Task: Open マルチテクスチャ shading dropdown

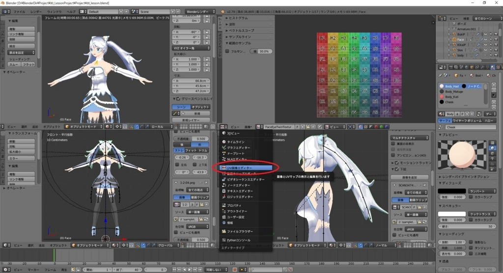Action: pyautogui.click(x=410, y=138)
